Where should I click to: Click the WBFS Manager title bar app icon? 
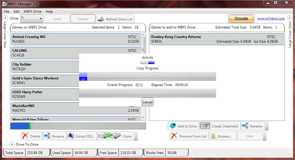4,4
